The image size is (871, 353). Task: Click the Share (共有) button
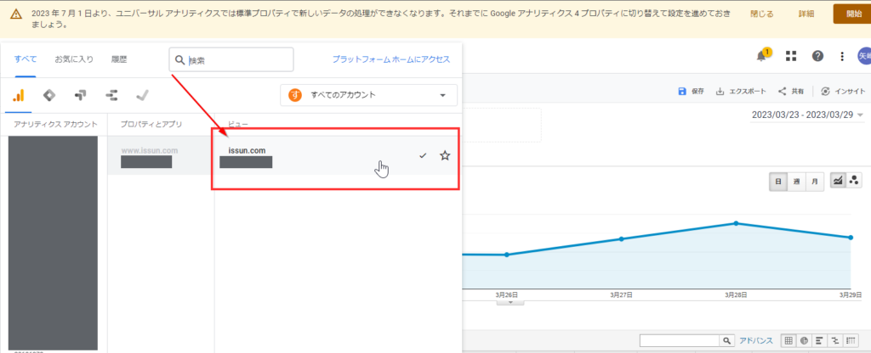(790, 92)
